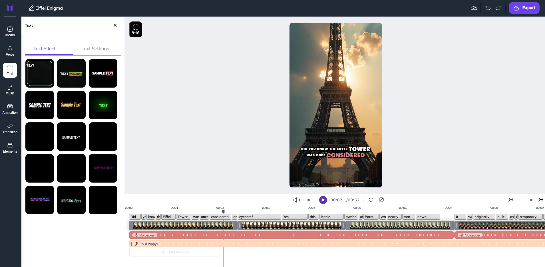Open the Voice panel
This screenshot has height=267, width=545.
coord(10,51)
